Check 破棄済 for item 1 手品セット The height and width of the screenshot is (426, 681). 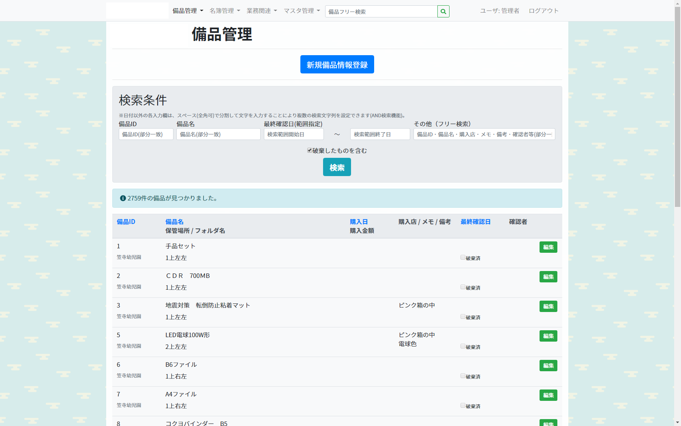pyautogui.click(x=463, y=257)
